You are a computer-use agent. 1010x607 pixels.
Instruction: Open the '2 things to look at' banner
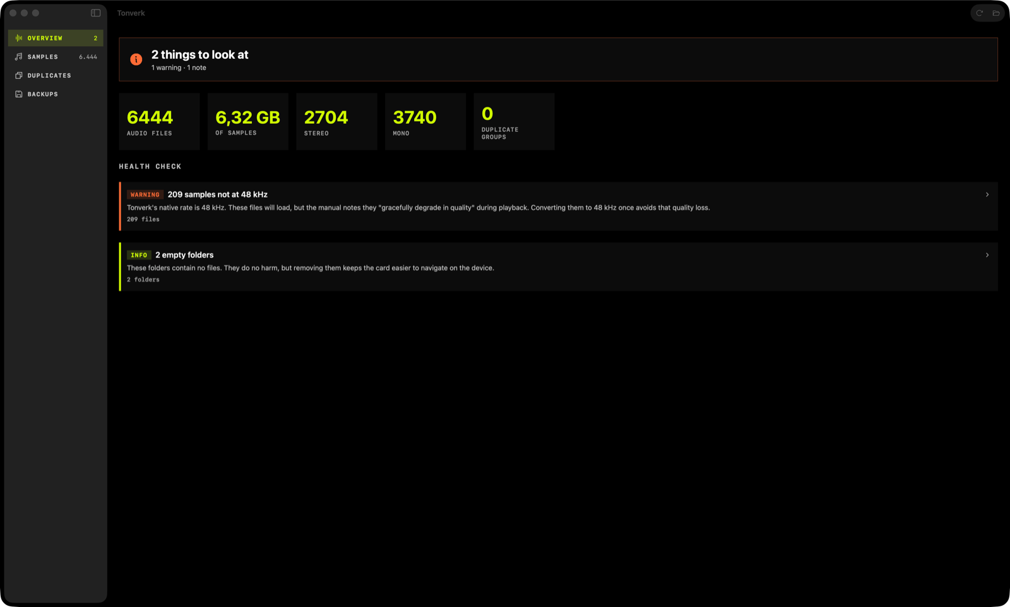(558, 59)
